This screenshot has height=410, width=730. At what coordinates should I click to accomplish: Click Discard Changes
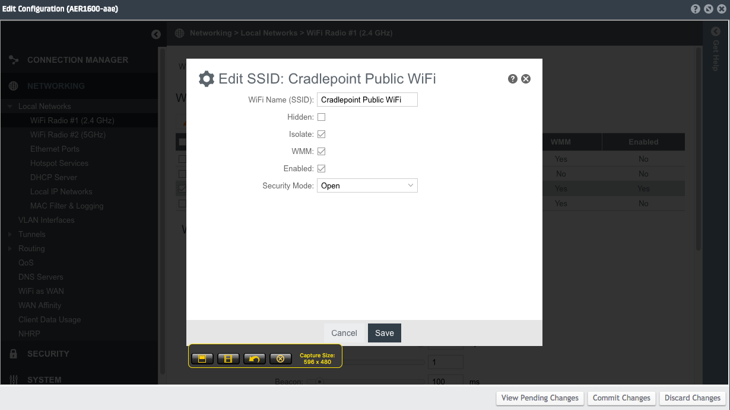693,398
